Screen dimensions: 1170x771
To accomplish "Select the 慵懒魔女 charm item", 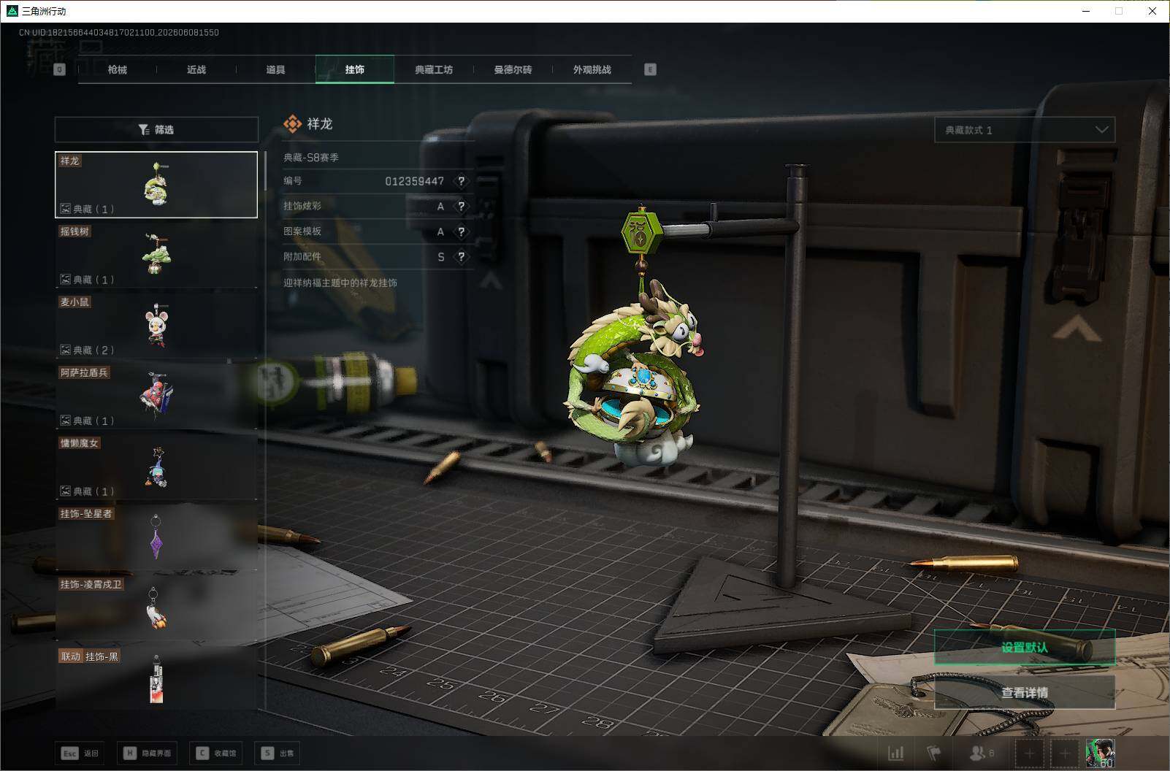I will pos(156,467).
